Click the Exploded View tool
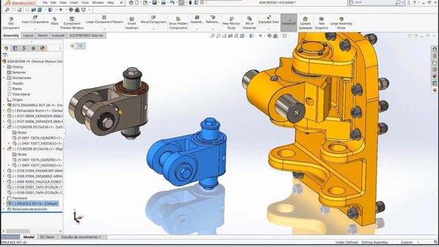The image size is (439, 247). pyautogui.click(x=268, y=20)
